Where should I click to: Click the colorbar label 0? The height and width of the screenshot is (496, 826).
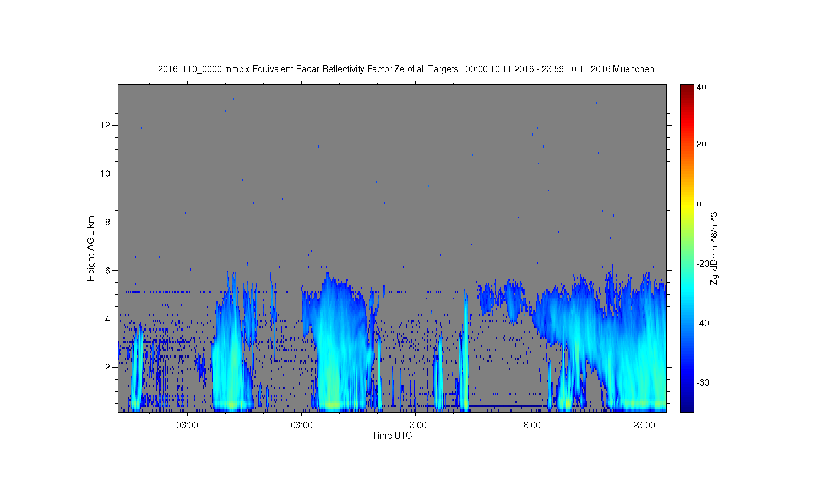click(699, 204)
